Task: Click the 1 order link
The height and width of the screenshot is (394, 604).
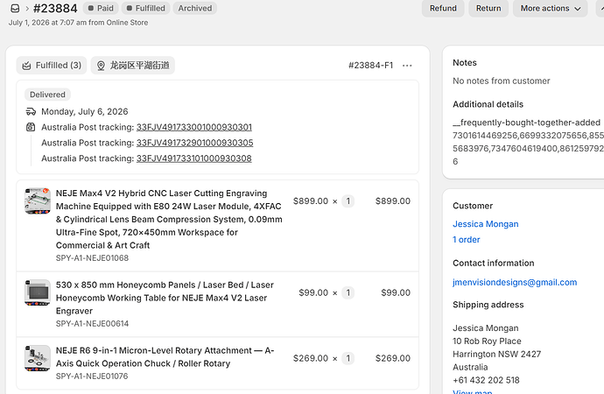Action: pyautogui.click(x=466, y=240)
